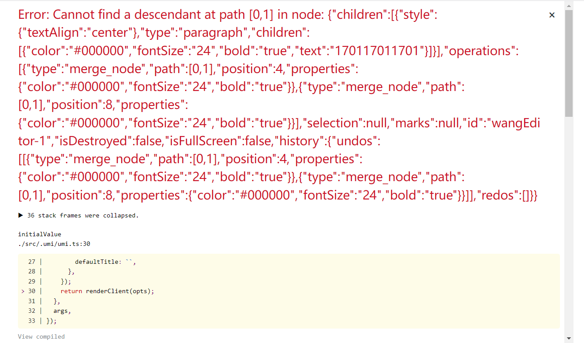Click the initialValue stack frame entry
This screenshot has width=584, height=343.
39,234
